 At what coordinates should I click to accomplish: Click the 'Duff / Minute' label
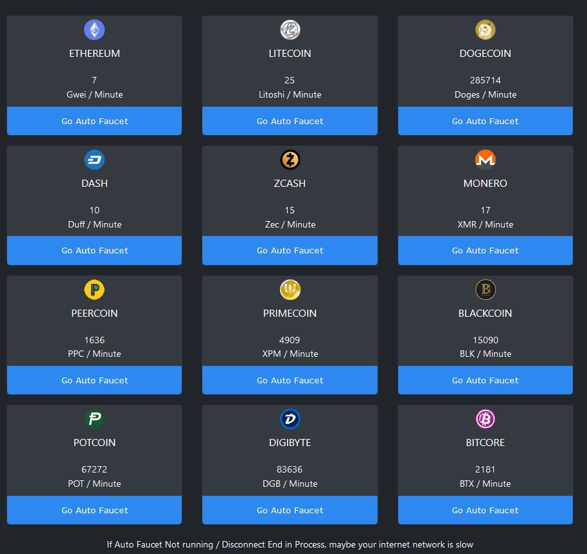coord(94,224)
